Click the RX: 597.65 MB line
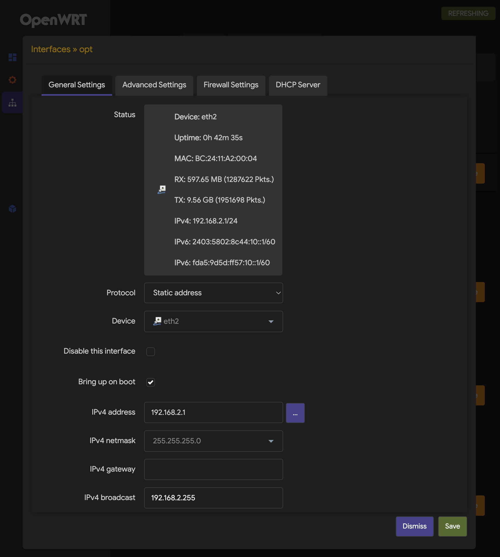 click(224, 180)
